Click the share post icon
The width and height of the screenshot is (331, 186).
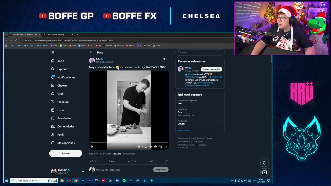167,161
